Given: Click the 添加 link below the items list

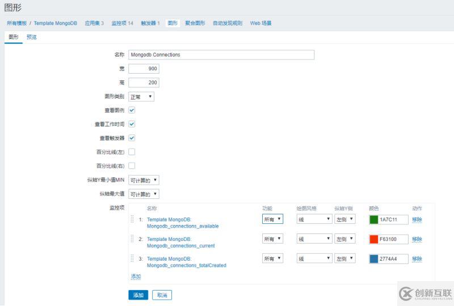Looking at the screenshot, I should tap(136, 276).
